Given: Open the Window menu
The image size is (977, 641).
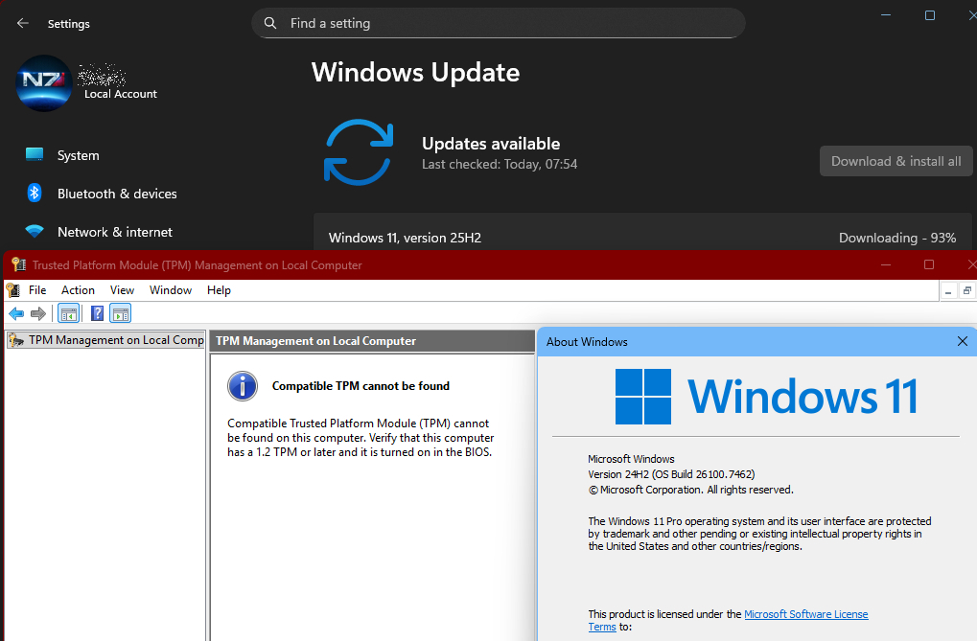Looking at the screenshot, I should click(171, 290).
